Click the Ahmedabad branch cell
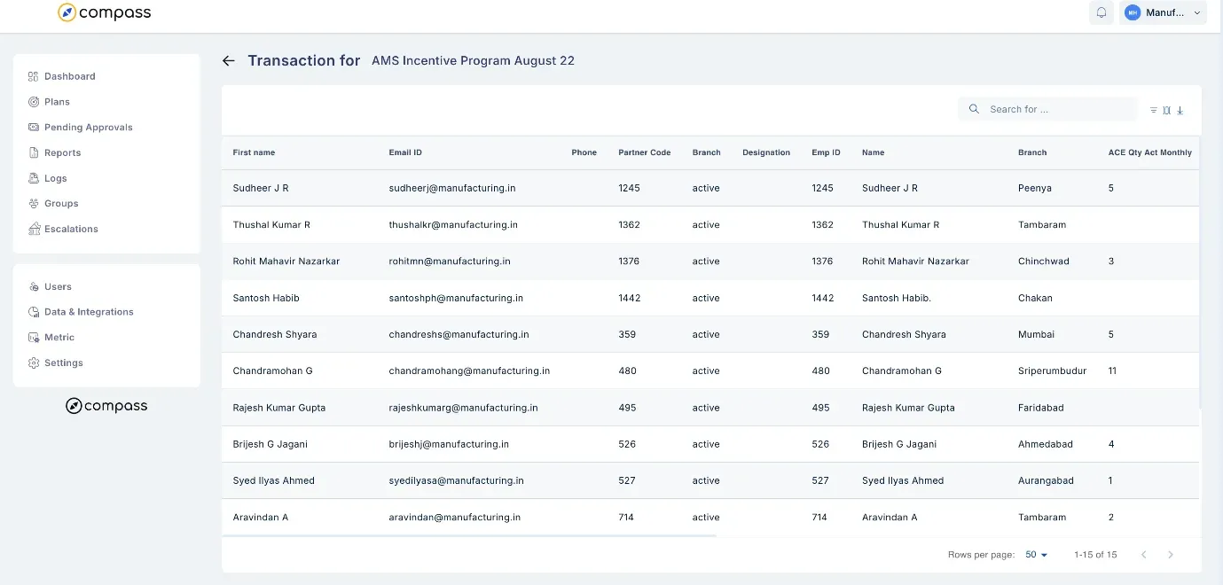Viewport: 1223px width, 585px height. [1046, 444]
